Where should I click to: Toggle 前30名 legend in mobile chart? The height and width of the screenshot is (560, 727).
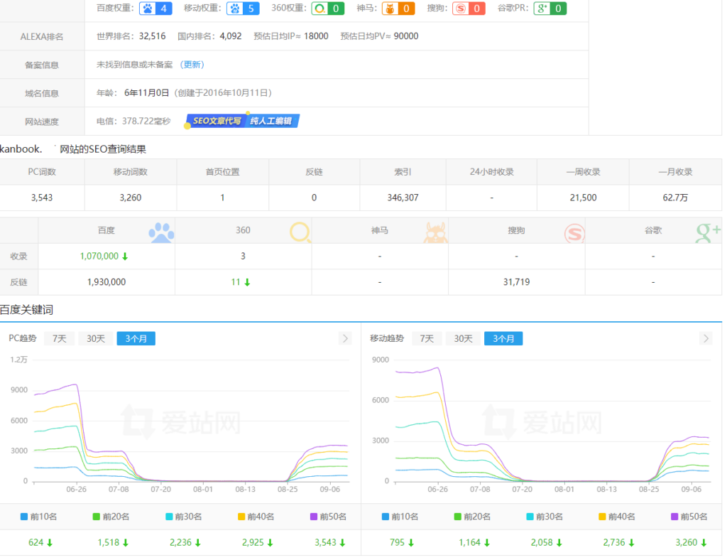click(x=545, y=517)
